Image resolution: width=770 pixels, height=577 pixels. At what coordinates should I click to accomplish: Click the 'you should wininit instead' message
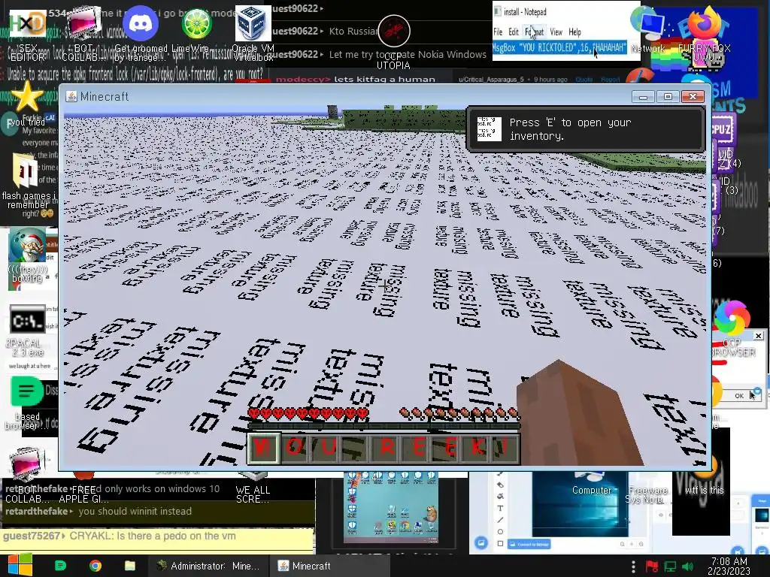135,511
